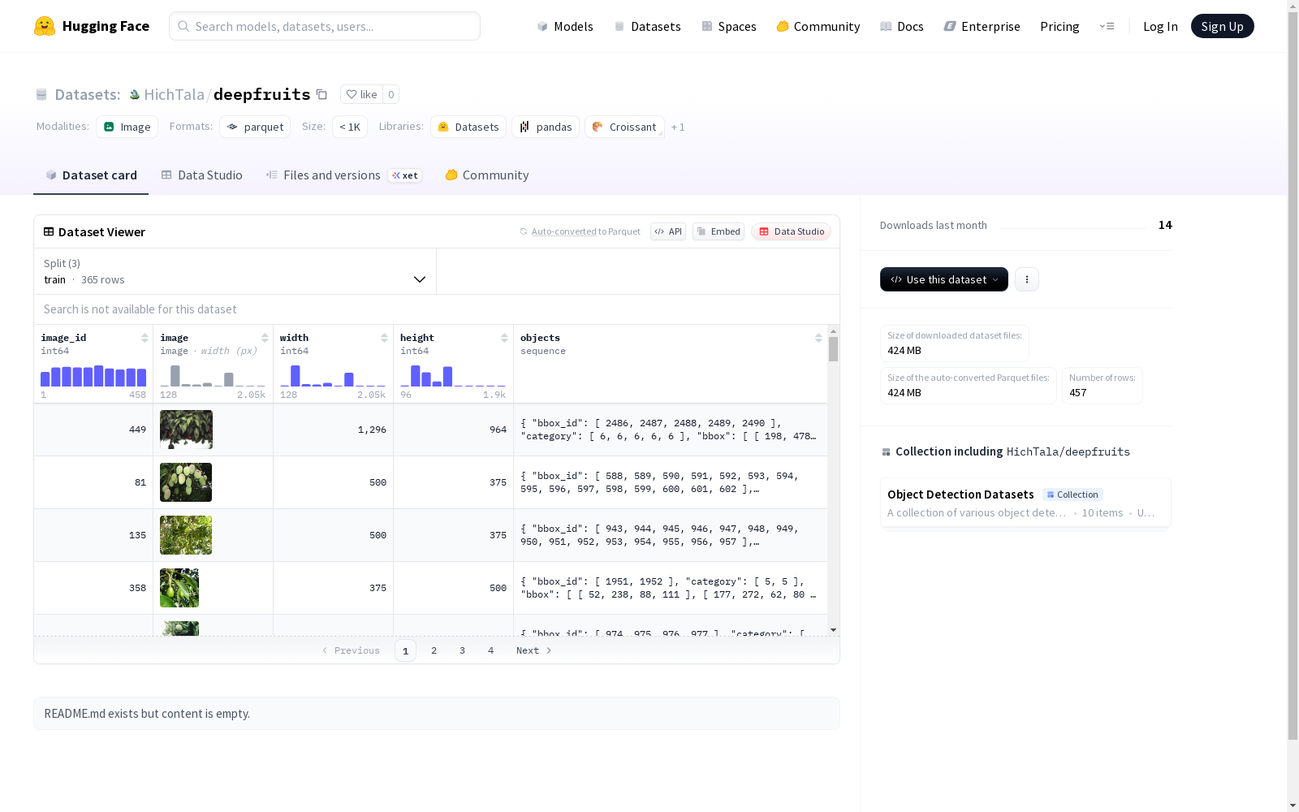The width and height of the screenshot is (1299, 812).
Task: Click the Hugging Face emoji logo
Action: [x=45, y=26]
